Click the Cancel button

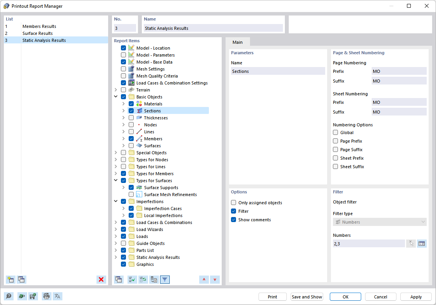(x=381, y=296)
